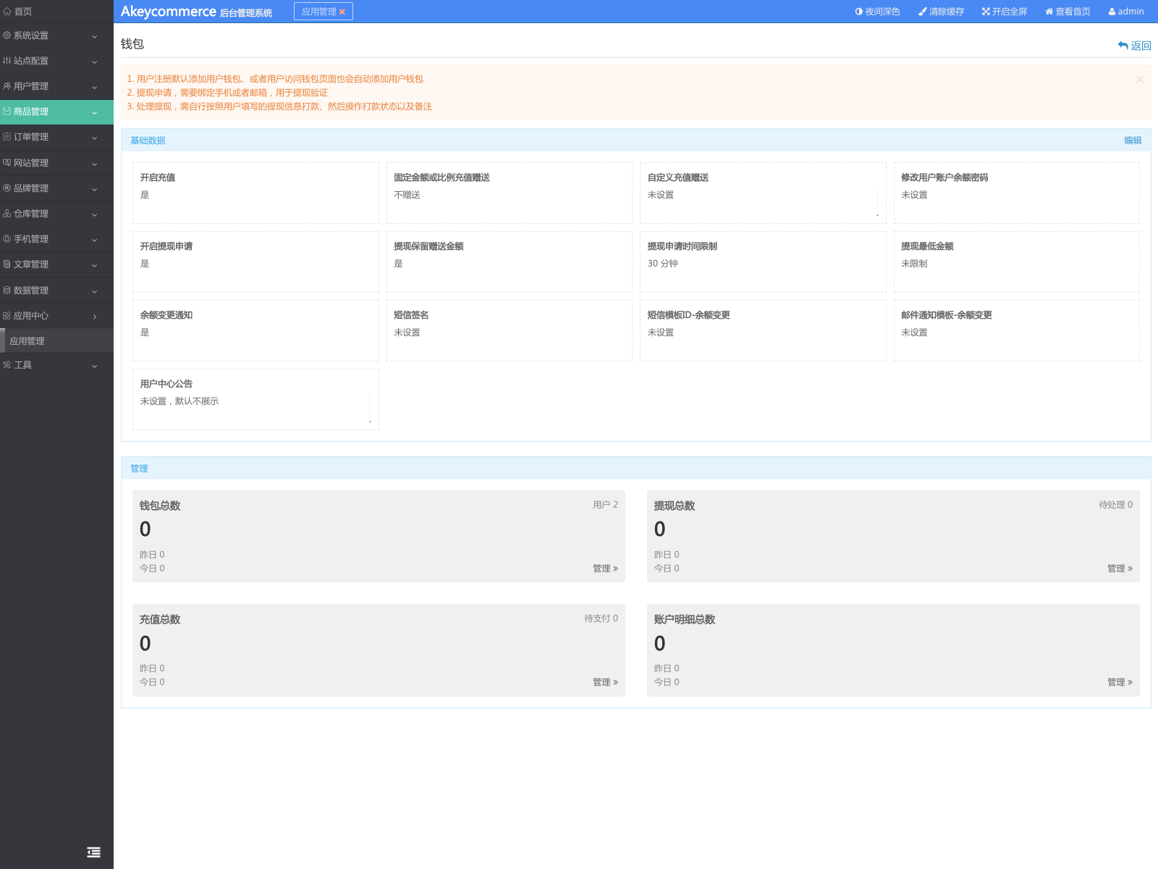Expand the 工具 chevron
The image size is (1158, 869).
tap(95, 366)
